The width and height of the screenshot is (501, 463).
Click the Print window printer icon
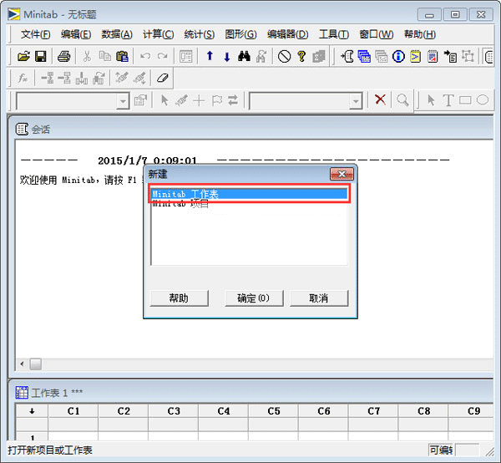[x=64, y=57]
